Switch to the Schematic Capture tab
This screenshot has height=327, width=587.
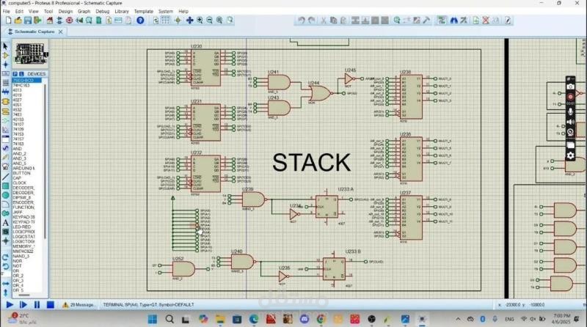click(x=34, y=32)
